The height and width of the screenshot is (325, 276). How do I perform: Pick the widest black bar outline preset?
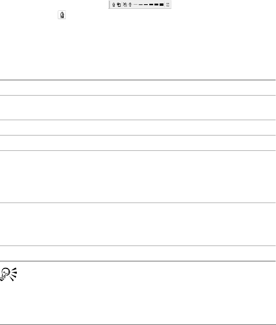coord(162,5)
